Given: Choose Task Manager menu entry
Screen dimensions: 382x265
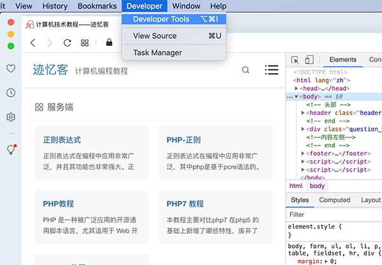Looking at the screenshot, I should [174, 53].
